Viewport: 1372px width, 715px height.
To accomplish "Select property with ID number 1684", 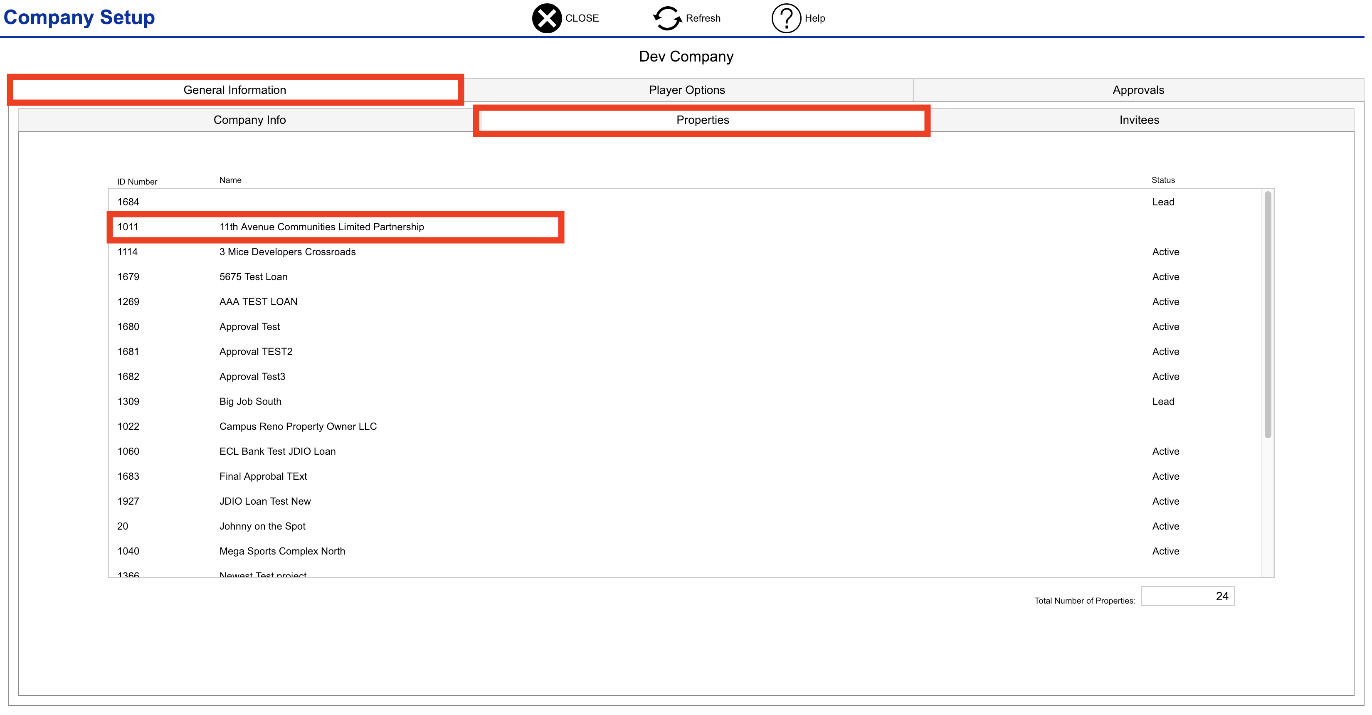I will [128, 202].
